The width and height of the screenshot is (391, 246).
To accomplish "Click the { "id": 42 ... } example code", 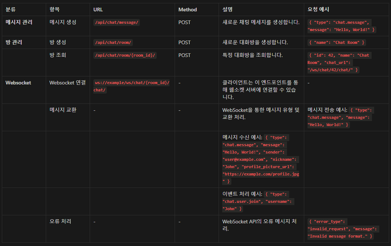I will pyautogui.click(x=339, y=63).
